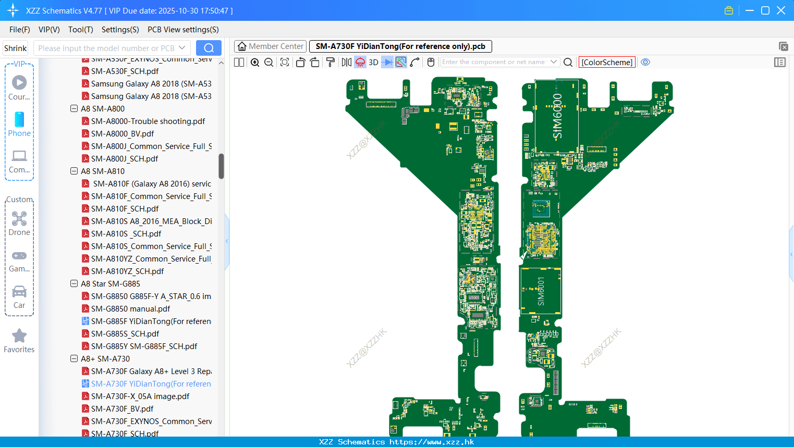Open SM-G885S_SCH.pdf file
Image resolution: width=794 pixels, height=447 pixels.
click(125, 334)
